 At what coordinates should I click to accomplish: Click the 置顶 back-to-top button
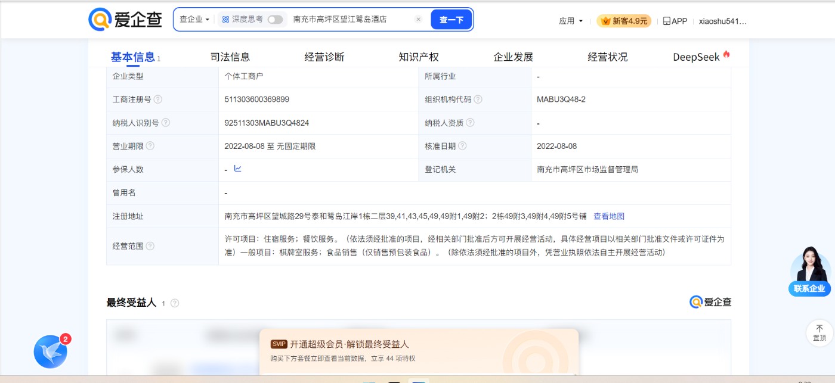(x=819, y=333)
